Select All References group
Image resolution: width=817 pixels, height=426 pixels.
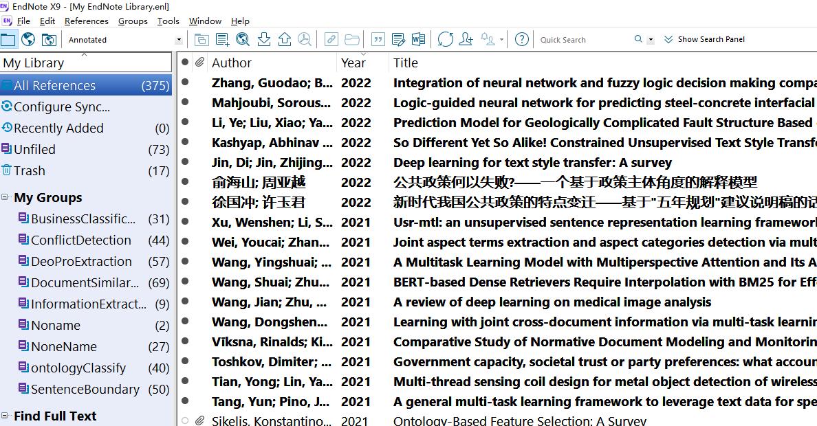86,85
